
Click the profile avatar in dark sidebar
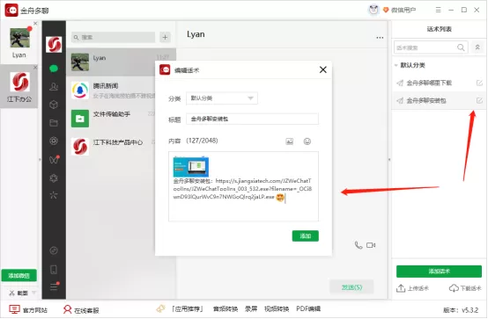pyautogui.click(x=54, y=45)
